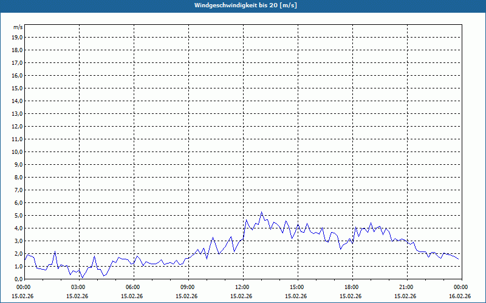Click the 2,0 y-axis tick label
Image resolution: width=486 pixels, height=303 pixels.
coord(18,253)
